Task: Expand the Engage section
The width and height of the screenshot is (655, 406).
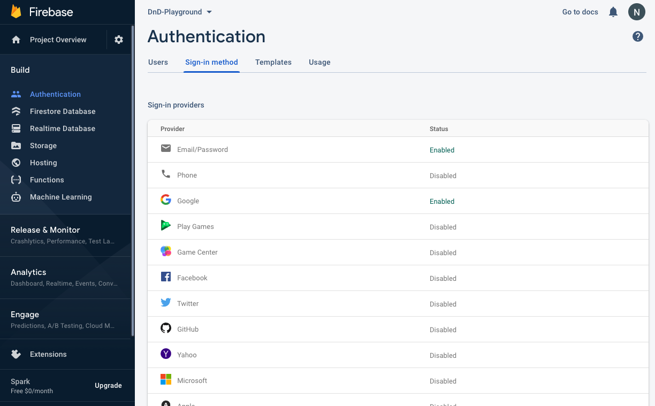Action: (66, 319)
